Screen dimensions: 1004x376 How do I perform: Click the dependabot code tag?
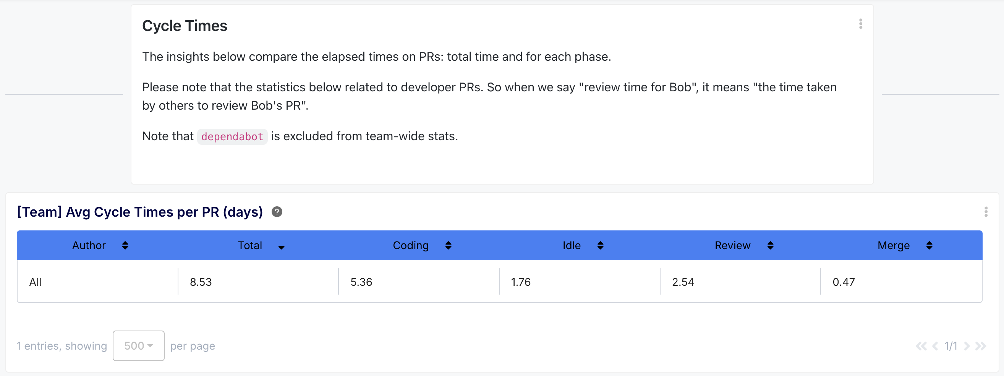coord(232,136)
